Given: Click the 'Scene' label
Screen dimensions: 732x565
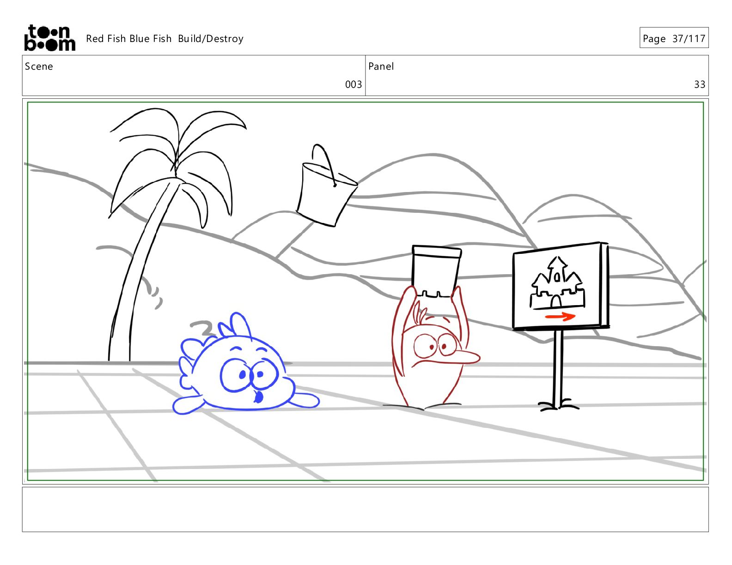Looking at the screenshot, I should point(39,66).
